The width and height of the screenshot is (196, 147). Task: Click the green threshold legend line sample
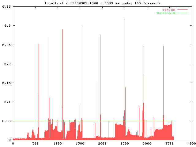point(183,13)
